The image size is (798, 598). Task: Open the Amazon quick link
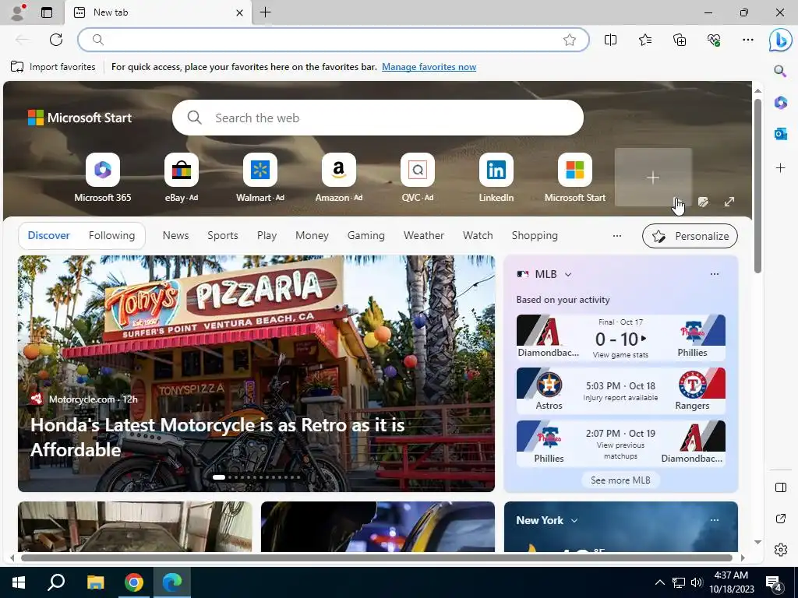point(338,178)
